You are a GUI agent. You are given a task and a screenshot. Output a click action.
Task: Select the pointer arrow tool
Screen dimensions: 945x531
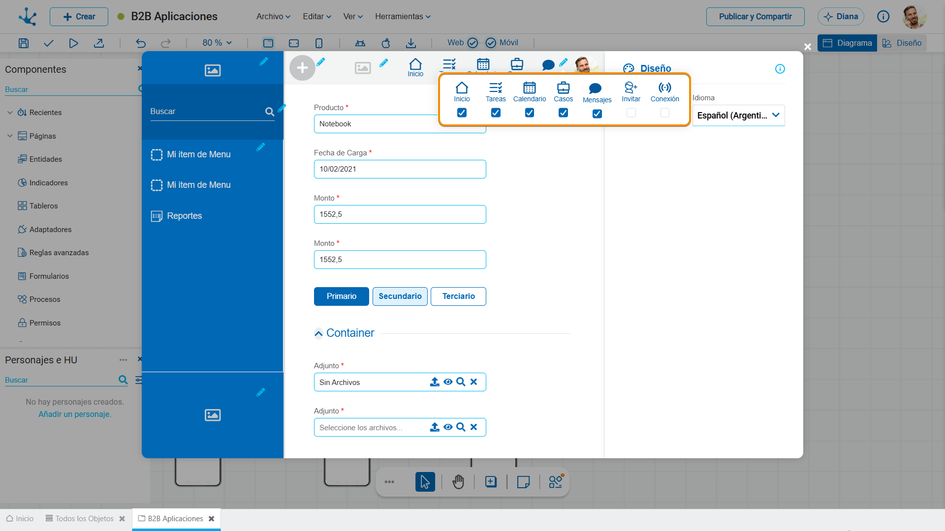[425, 482]
